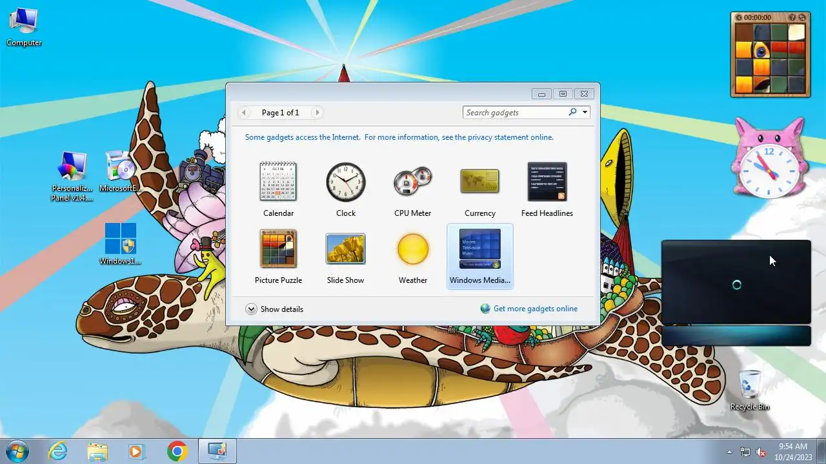Click the Show desktop button

point(821,451)
